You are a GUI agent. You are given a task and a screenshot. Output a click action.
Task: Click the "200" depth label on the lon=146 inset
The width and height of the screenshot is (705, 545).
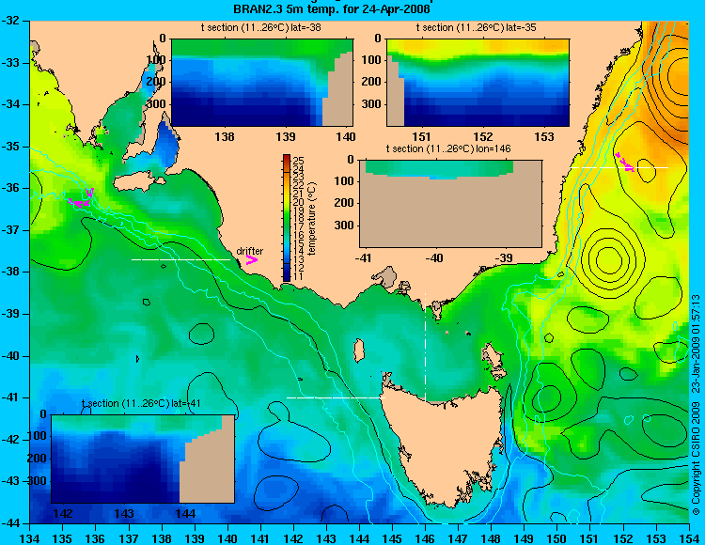(344, 203)
